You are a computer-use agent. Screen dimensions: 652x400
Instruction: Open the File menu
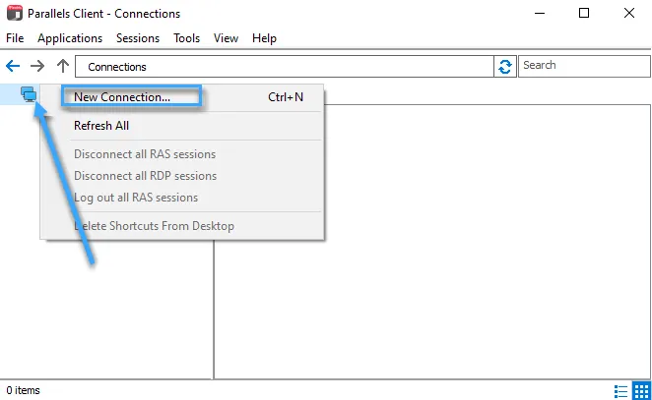tap(15, 38)
